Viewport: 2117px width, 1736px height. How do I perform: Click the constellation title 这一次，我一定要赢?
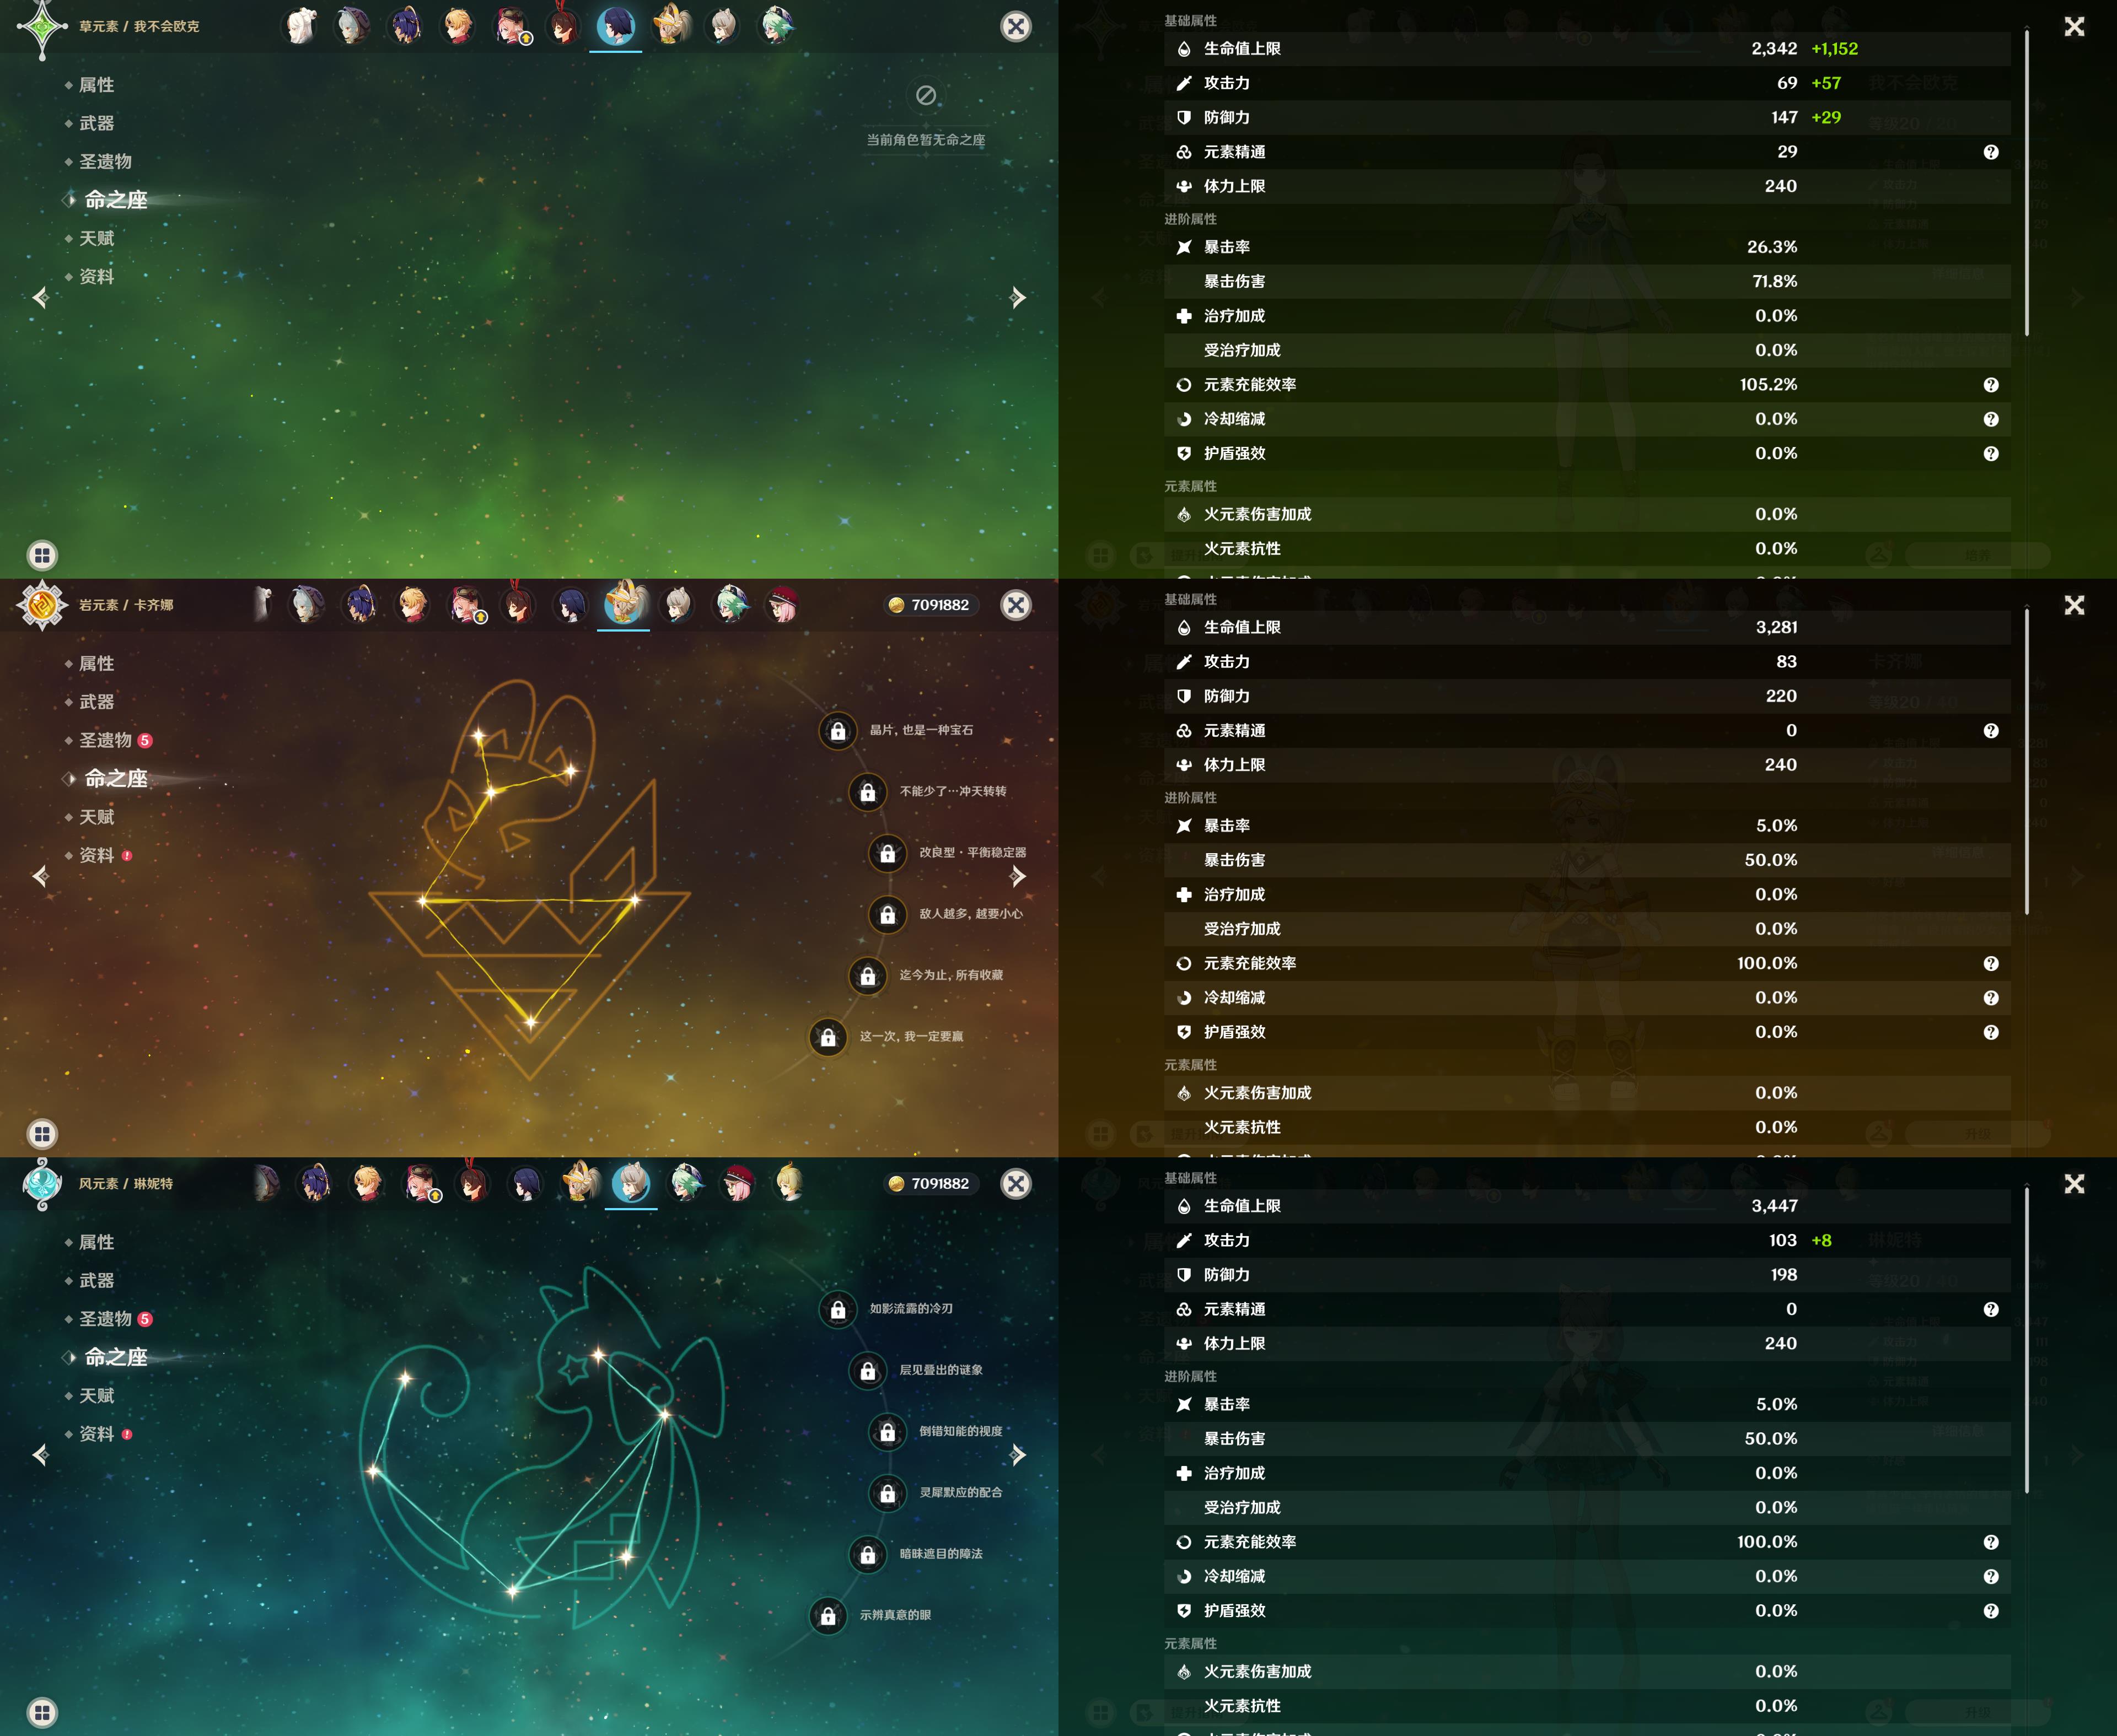point(911,1037)
